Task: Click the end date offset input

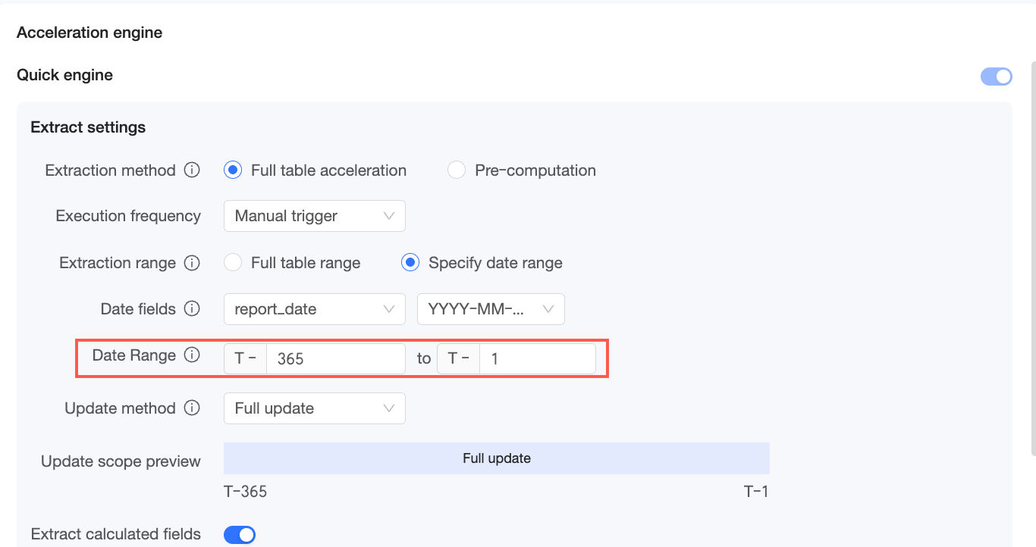Action: (x=537, y=359)
